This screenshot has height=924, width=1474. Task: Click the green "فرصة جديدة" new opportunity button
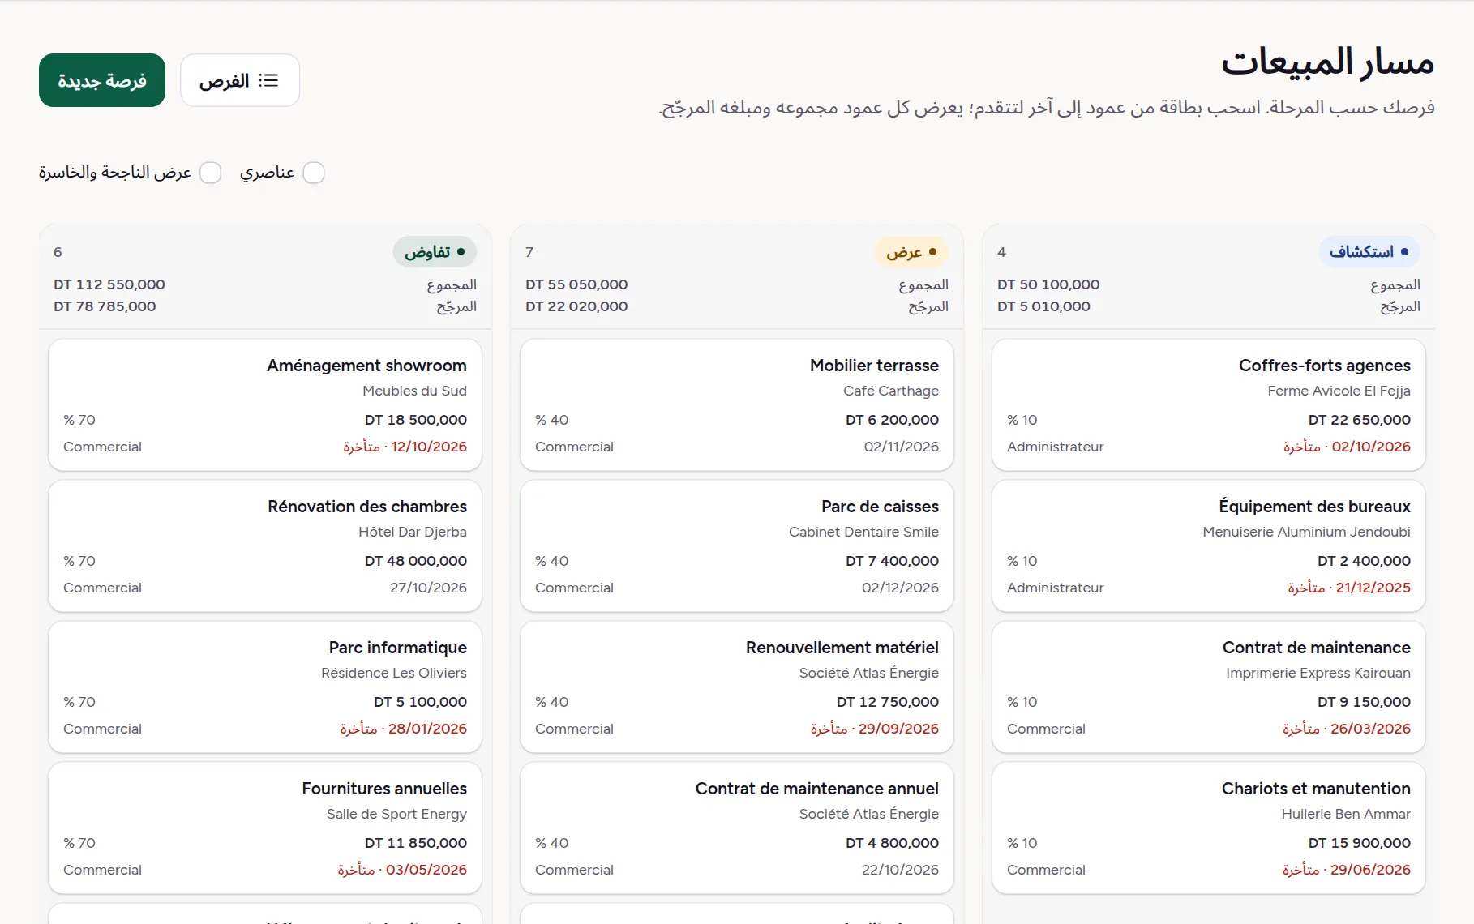point(102,80)
